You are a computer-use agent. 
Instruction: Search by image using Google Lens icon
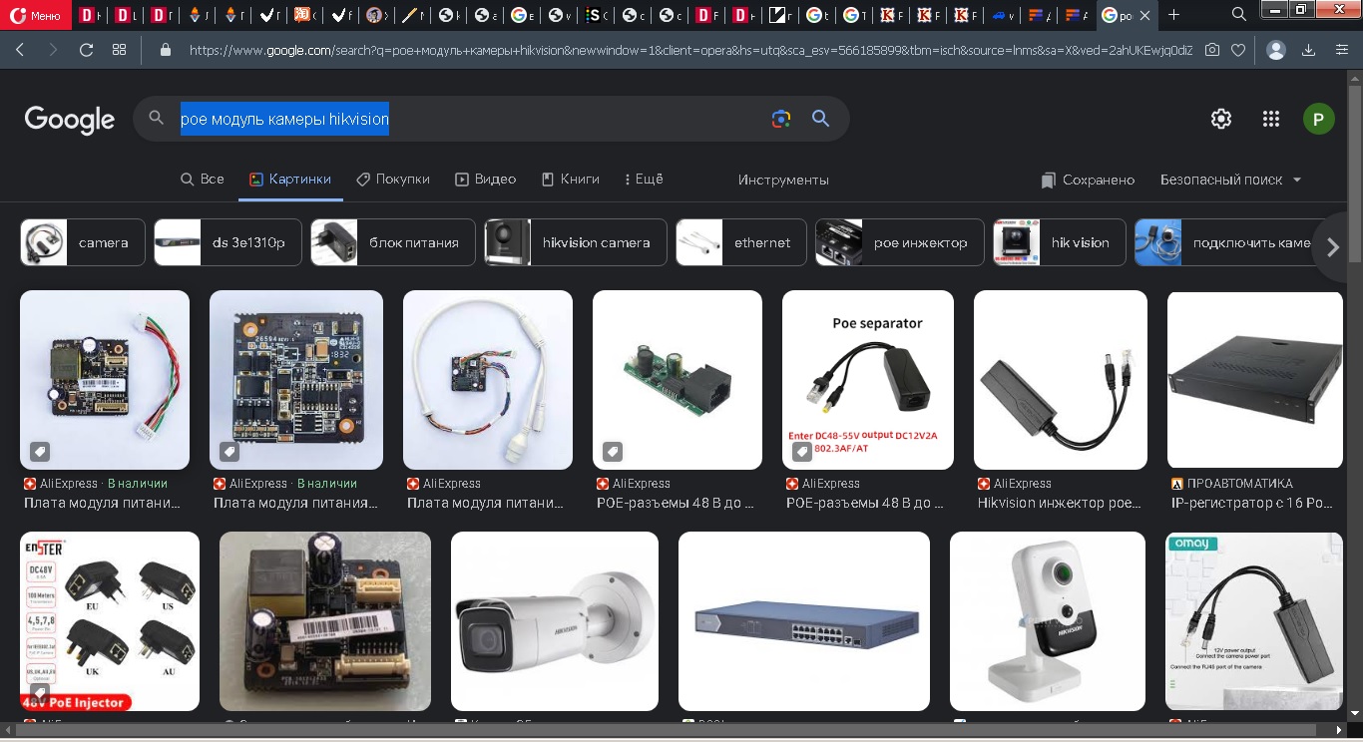781,119
